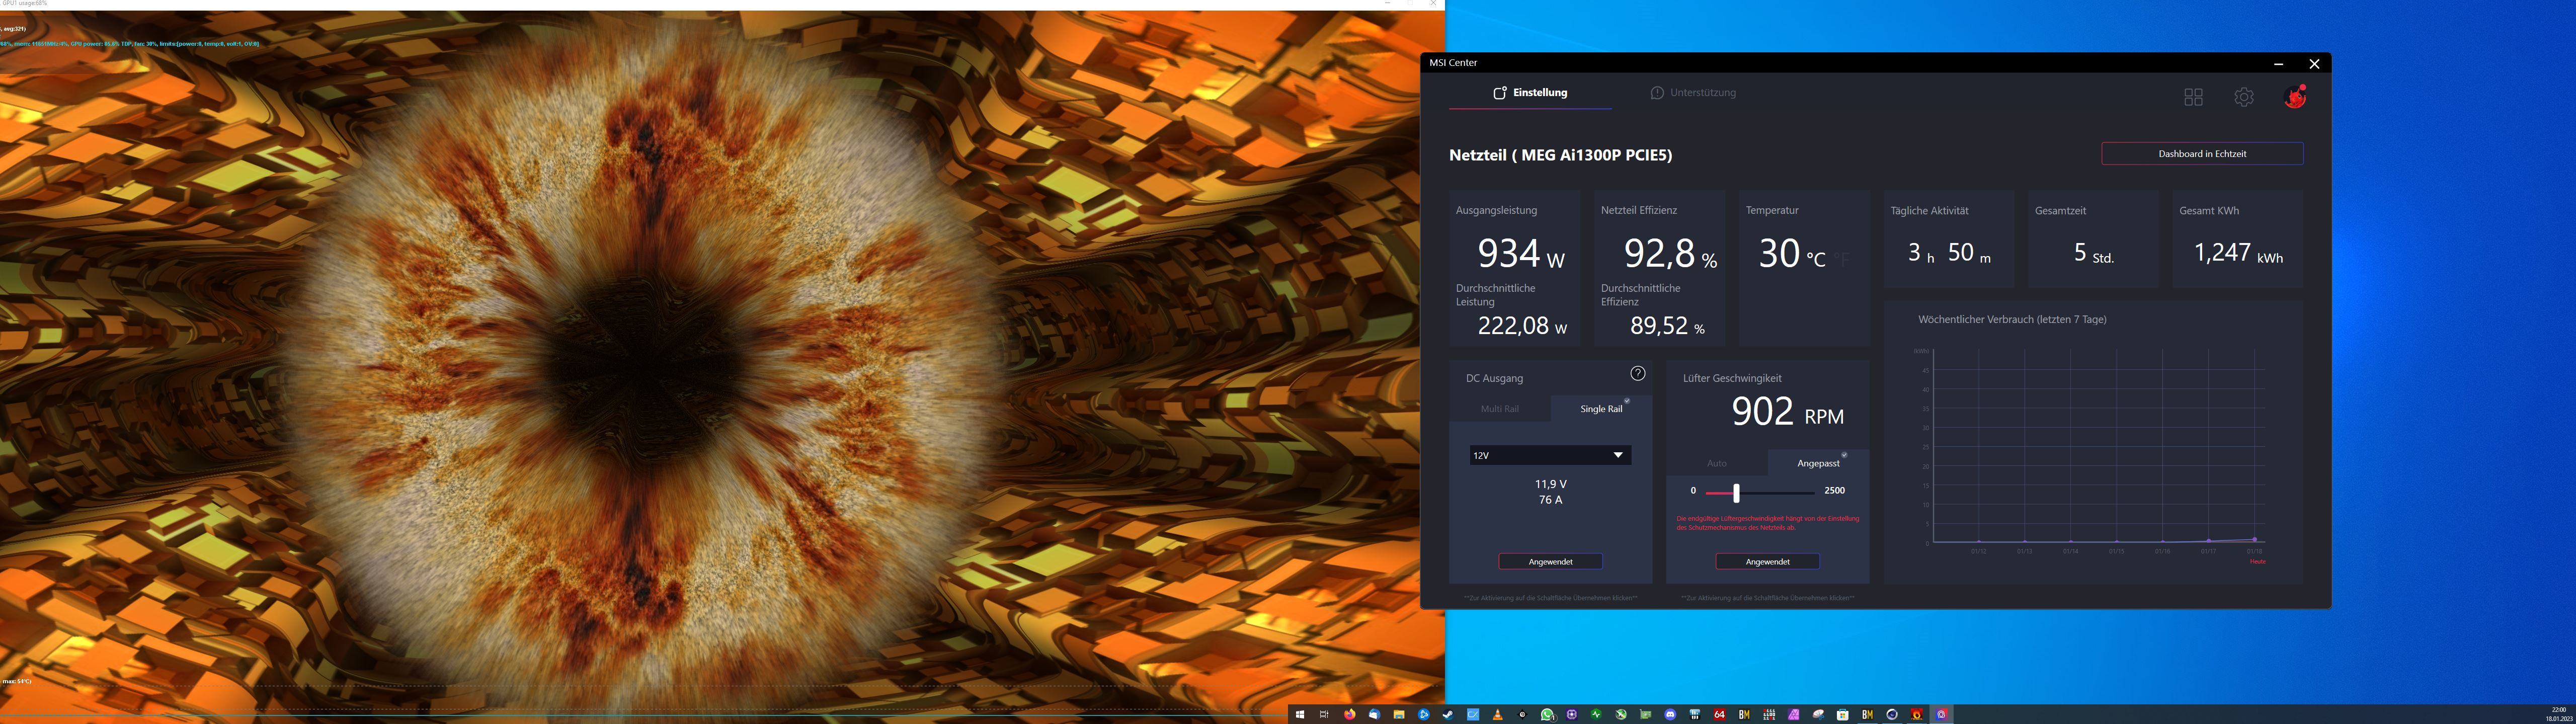Open Thunderbird from the taskbar

pos(1374,714)
